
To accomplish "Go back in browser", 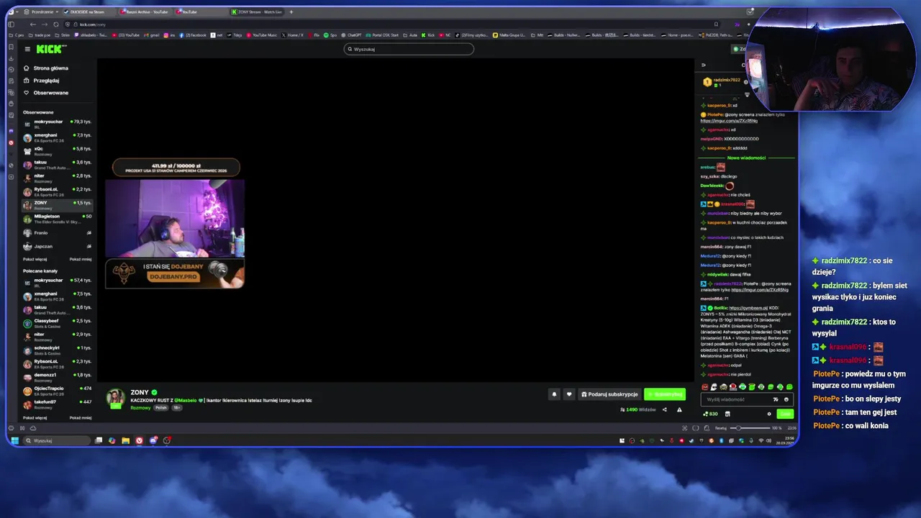I will tap(32, 24).
